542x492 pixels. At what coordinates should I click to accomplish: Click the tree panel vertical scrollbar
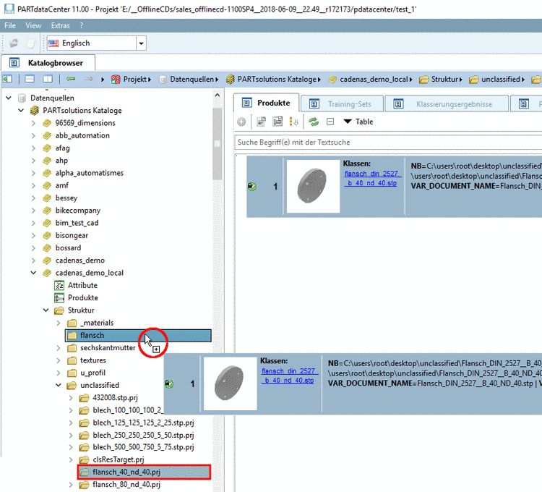tap(217, 143)
